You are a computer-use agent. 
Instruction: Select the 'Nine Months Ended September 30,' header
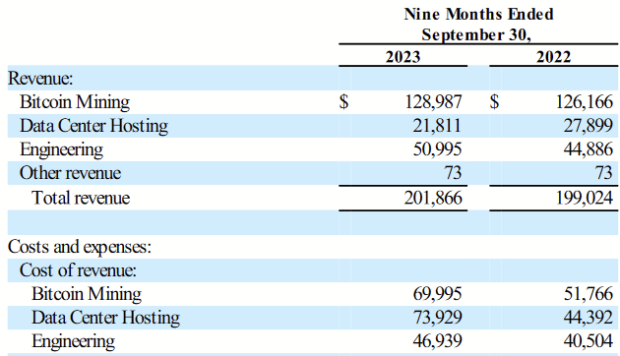point(478,25)
